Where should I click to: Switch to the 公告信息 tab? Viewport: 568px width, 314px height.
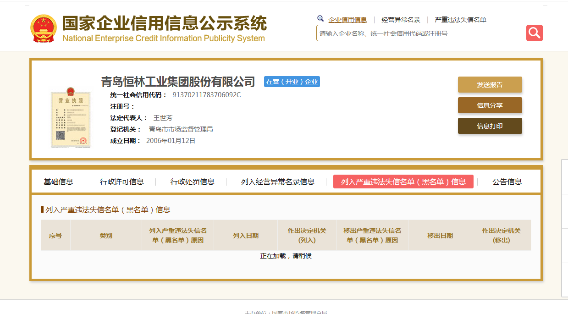click(507, 182)
